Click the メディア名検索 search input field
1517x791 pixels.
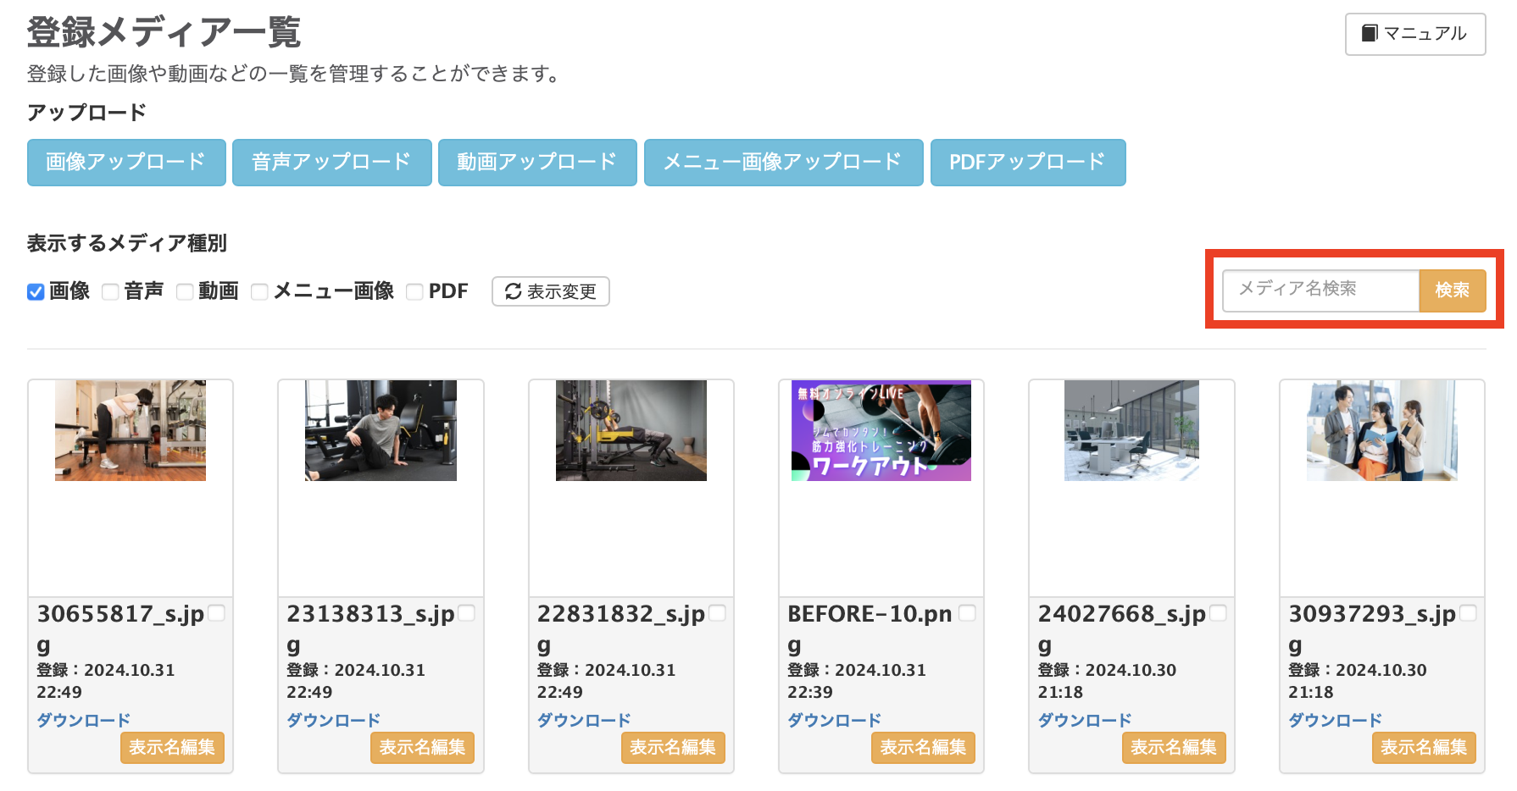1320,290
